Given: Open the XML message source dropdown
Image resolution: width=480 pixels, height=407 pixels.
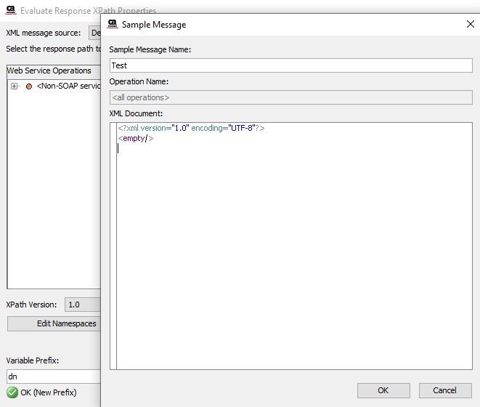Looking at the screenshot, I should pyautogui.click(x=94, y=33).
